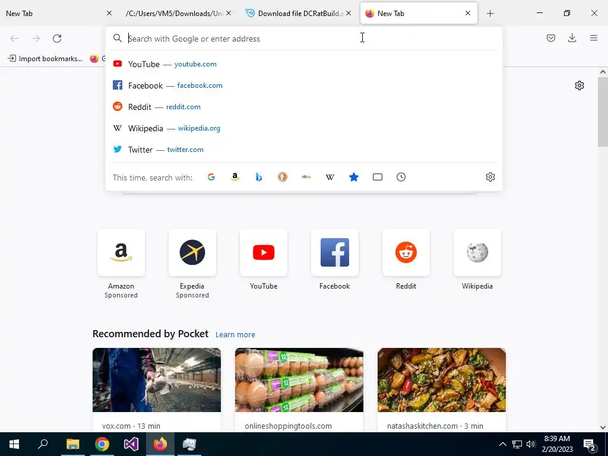608x456 pixels.
Task: Open Windows taskbar search
Action: pyautogui.click(x=43, y=444)
